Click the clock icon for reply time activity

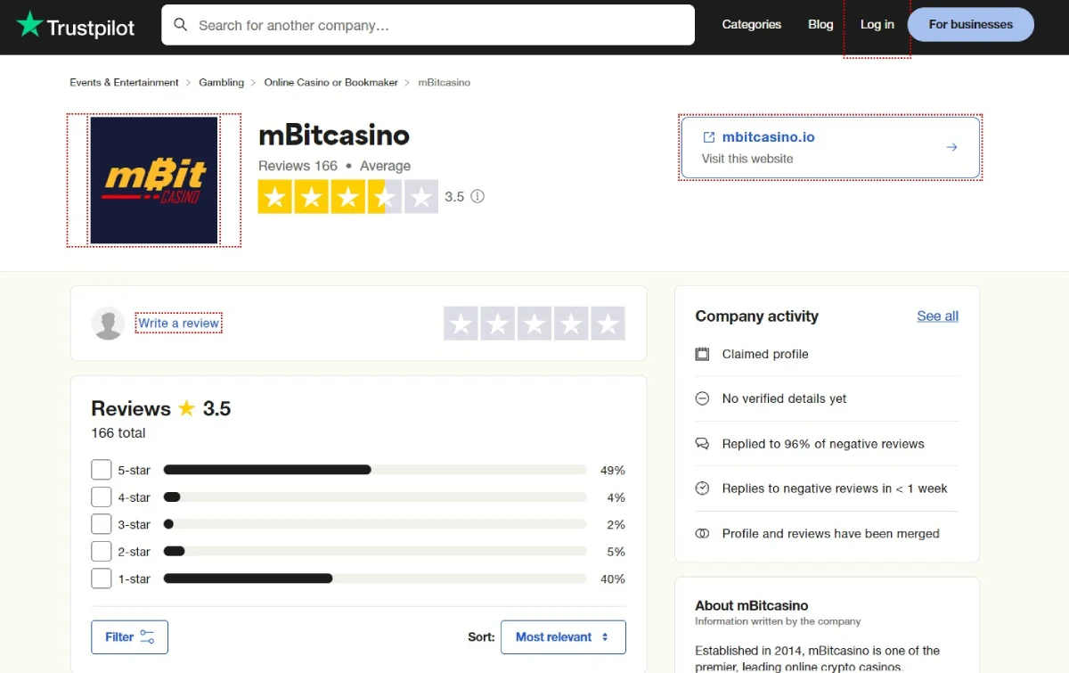point(701,488)
